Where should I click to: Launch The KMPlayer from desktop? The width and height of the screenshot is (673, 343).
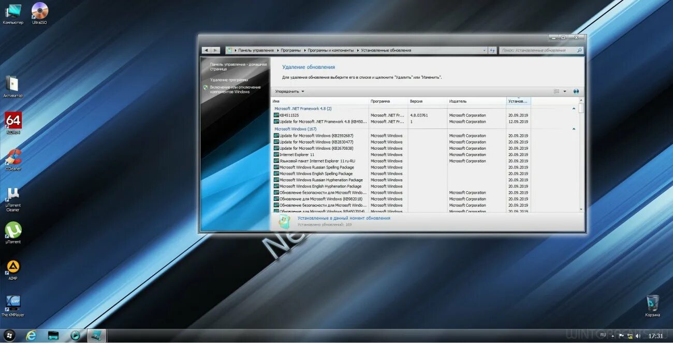tap(13, 306)
